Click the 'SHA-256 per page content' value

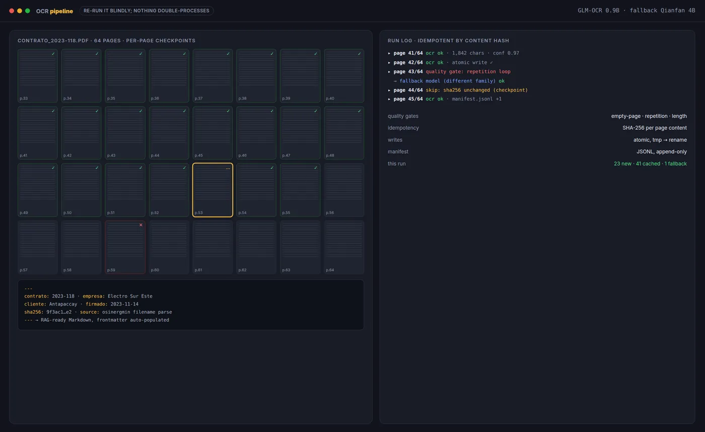tap(654, 128)
